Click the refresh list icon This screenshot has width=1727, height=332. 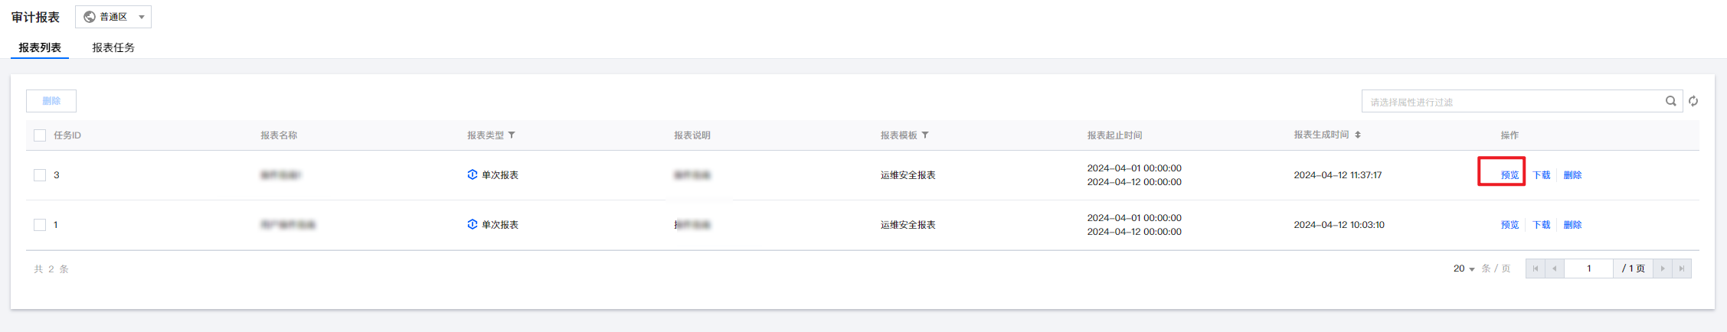pyautogui.click(x=1693, y=101)
